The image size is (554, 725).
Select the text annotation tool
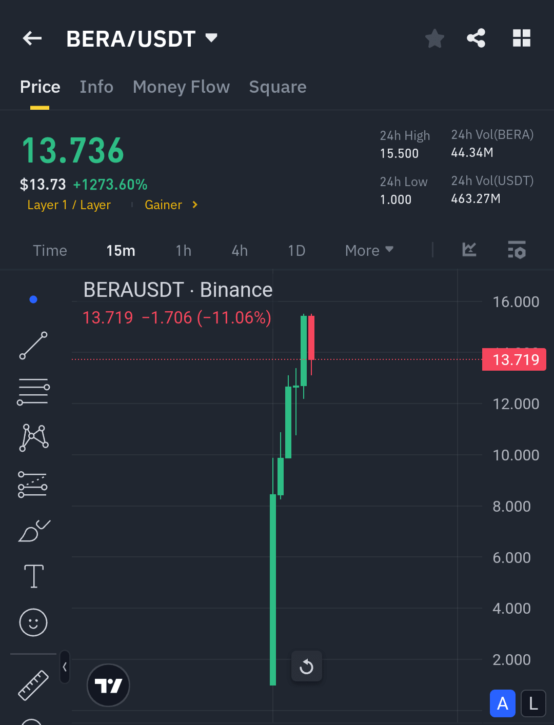pyautogui.click(x=34, y=576)
